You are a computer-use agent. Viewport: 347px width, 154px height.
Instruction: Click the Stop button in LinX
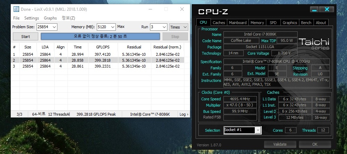pyautogui.click(x=175, y=37)
